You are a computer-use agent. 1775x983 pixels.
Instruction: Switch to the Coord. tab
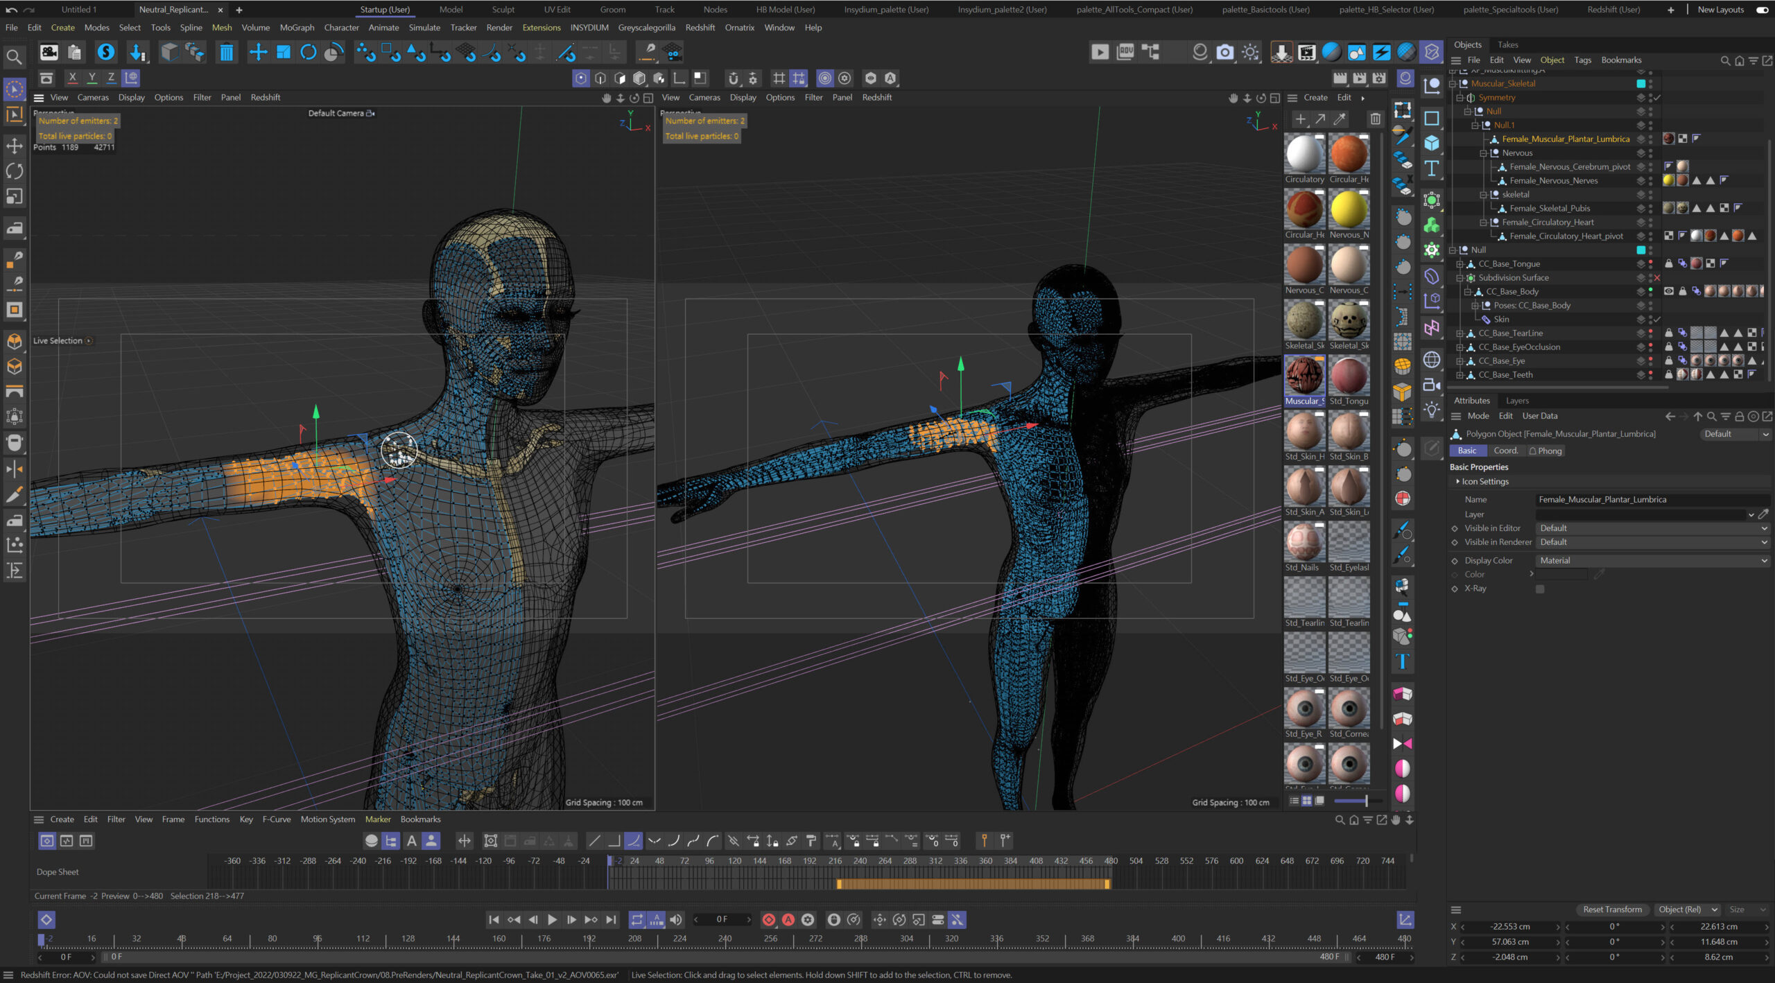click(1505, 451)
